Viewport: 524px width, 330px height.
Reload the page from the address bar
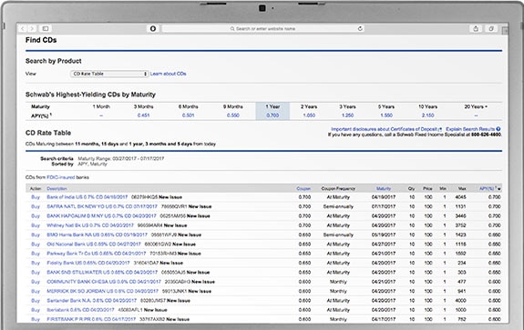[x=360, y=29]
